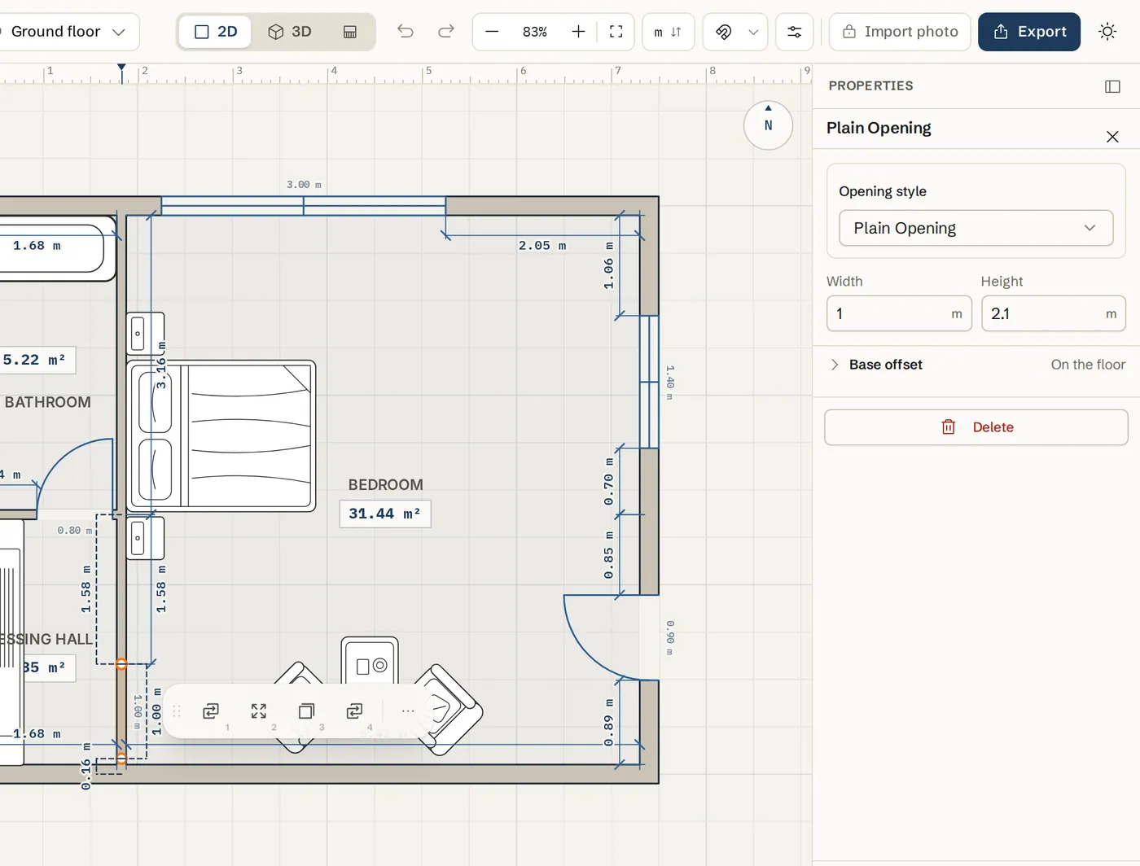This screenshot has height=866, width=1140.
Task: Select the BEDROOM room label
Action: point(386,485)
